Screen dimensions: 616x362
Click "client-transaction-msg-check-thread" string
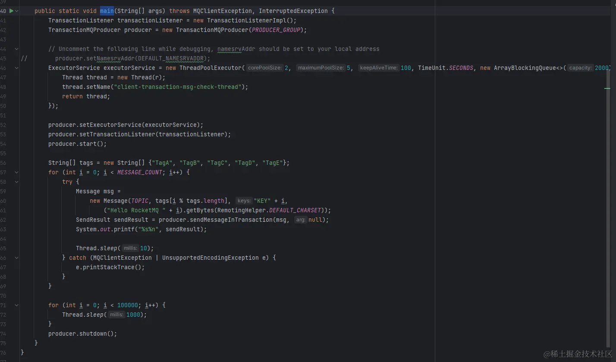pyautogui.click(x=178, y=87)
